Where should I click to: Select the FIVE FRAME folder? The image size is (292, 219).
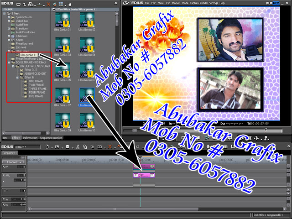[36, 96]
